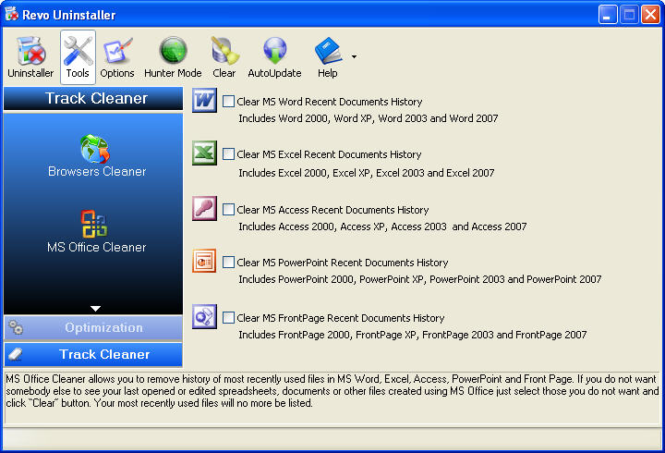Tick the Clear MS Excel history checkbox

228,154
